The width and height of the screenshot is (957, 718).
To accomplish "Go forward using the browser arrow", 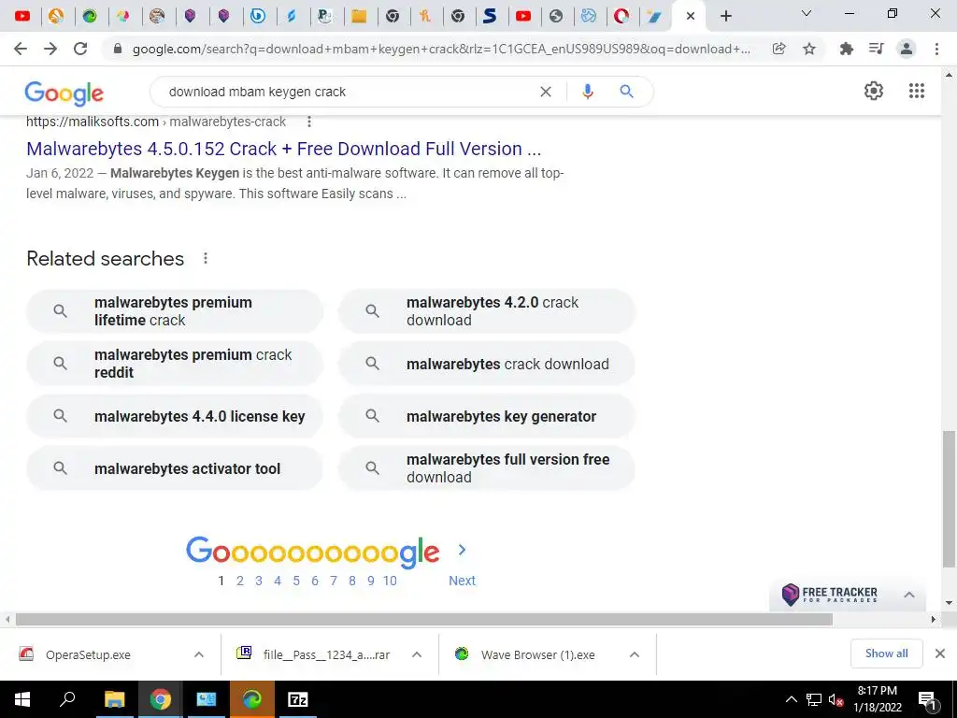I will tap(50, 49).
